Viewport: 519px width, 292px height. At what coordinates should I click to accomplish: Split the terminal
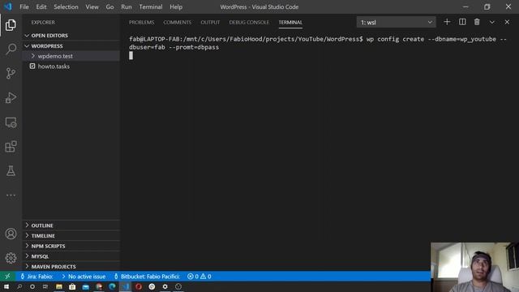pos(462,22)
